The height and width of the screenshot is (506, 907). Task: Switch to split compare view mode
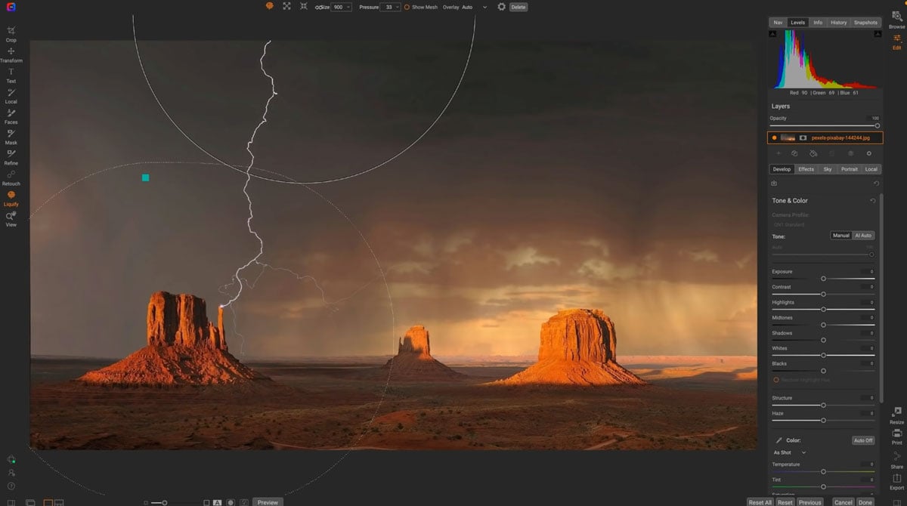pos(59,502)
